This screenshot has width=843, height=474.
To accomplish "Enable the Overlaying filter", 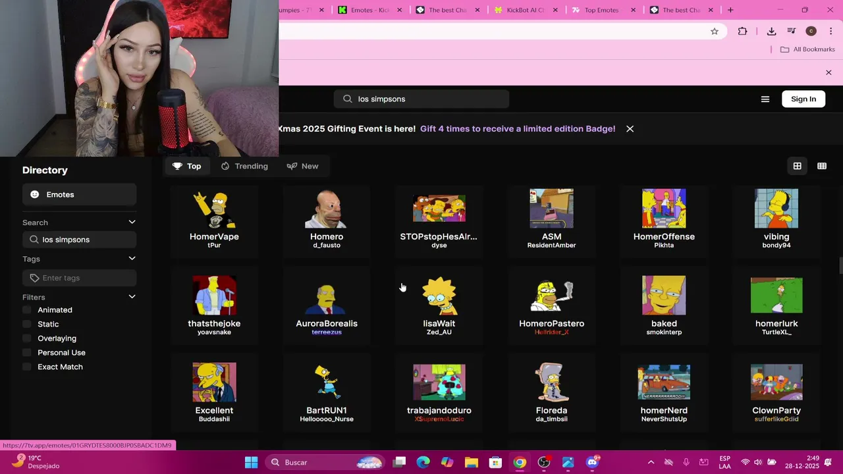I will pos(27,338).
